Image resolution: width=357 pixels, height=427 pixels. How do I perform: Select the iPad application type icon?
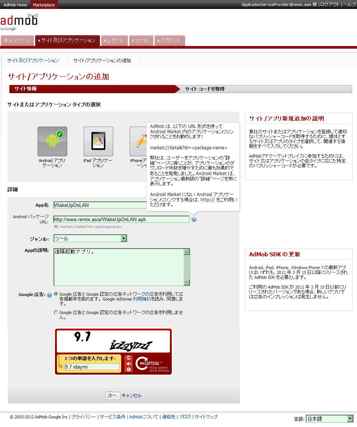98,141
